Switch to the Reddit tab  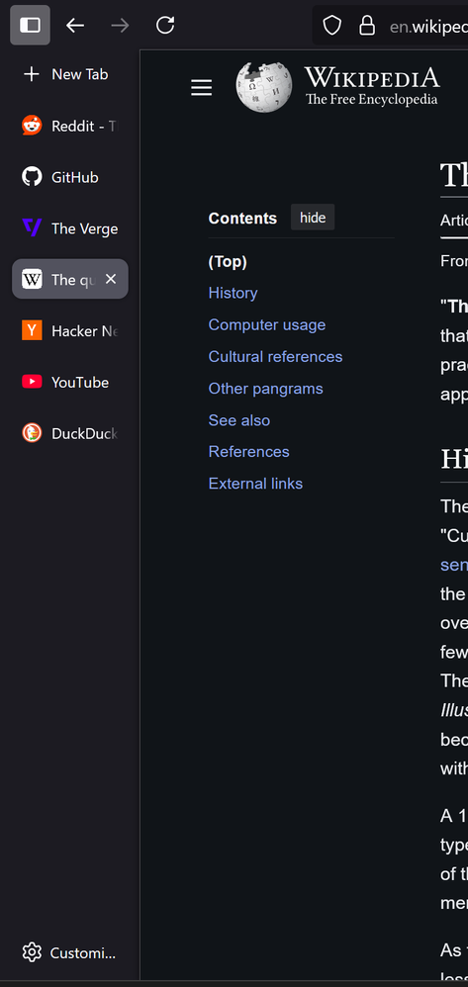tap(70, 126)
